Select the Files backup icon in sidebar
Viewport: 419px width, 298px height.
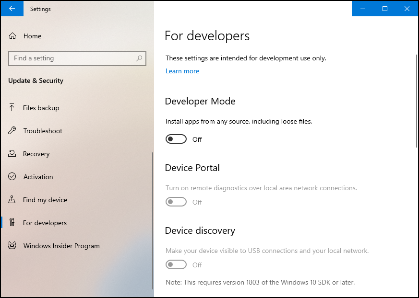coord(12,108)
